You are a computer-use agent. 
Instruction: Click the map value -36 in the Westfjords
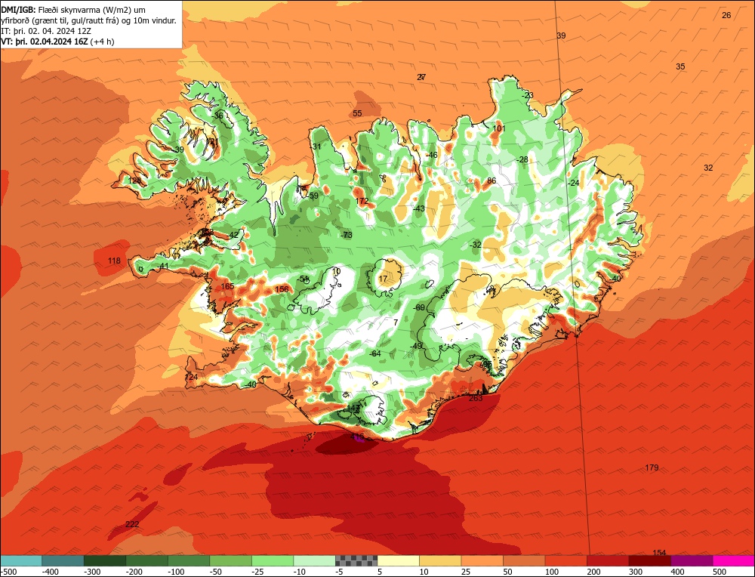pyautogui.click(x=217, y=116)
